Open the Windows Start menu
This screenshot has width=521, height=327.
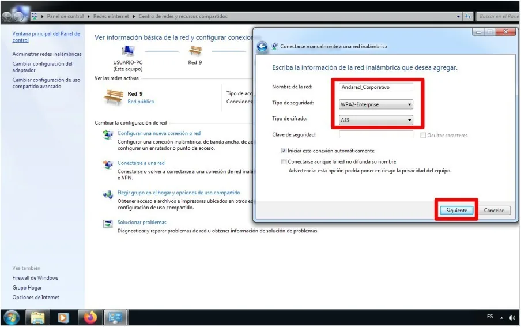[12, 317]
